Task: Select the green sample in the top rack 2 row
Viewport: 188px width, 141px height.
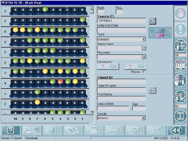Action: click(45, 9)
